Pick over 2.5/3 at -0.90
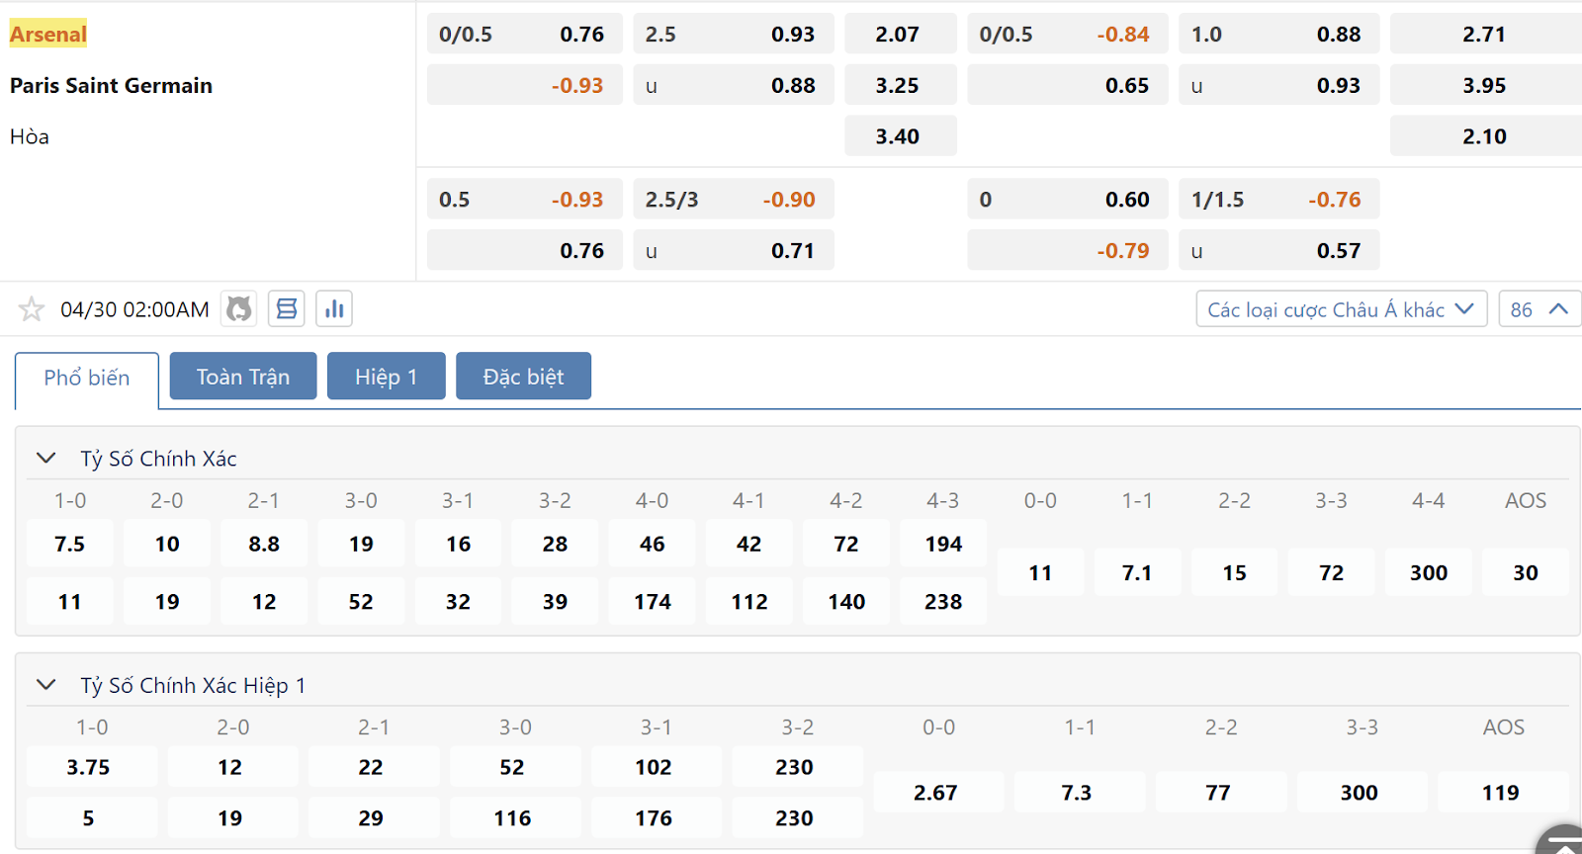The image size is (1582, 854). click(x=734, y=199)
